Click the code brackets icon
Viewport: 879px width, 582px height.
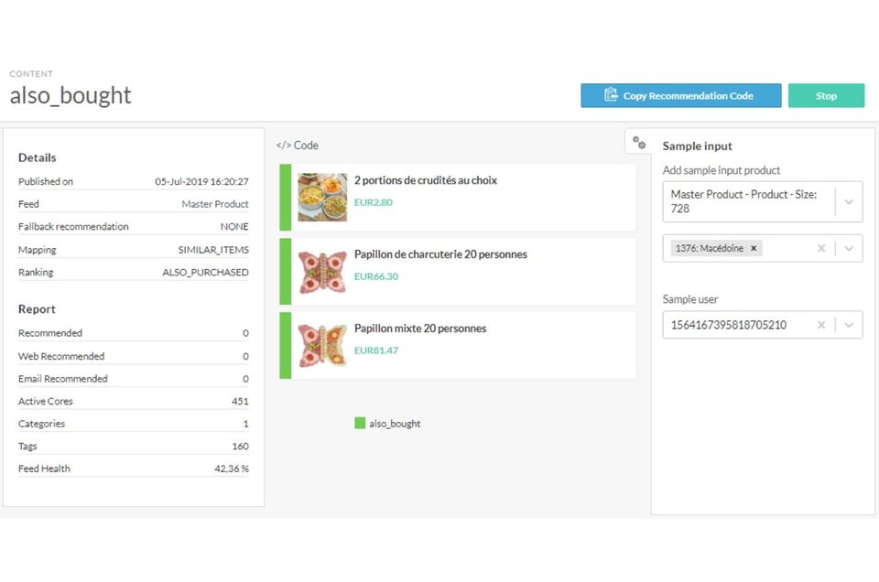283,145
